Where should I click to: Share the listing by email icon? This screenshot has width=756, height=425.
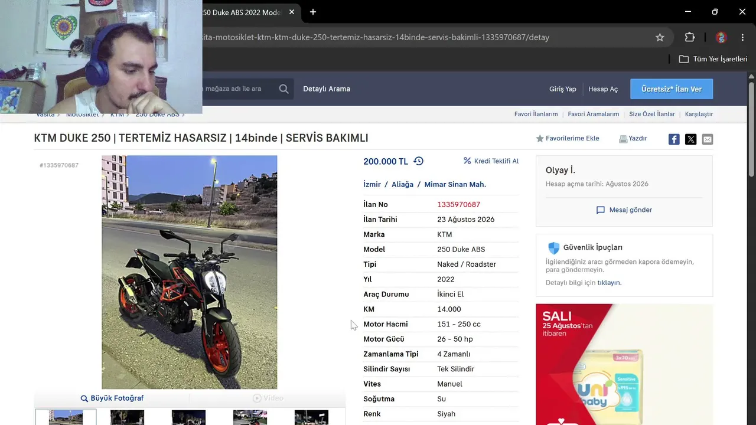coord(708,139)
